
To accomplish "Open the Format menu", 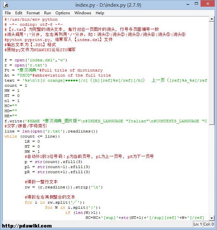I will (x=33, y=13).
